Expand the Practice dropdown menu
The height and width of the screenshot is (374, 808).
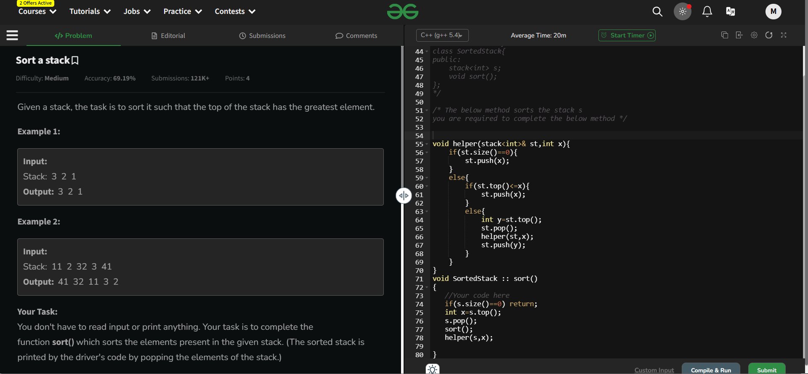tap(182, 12)
